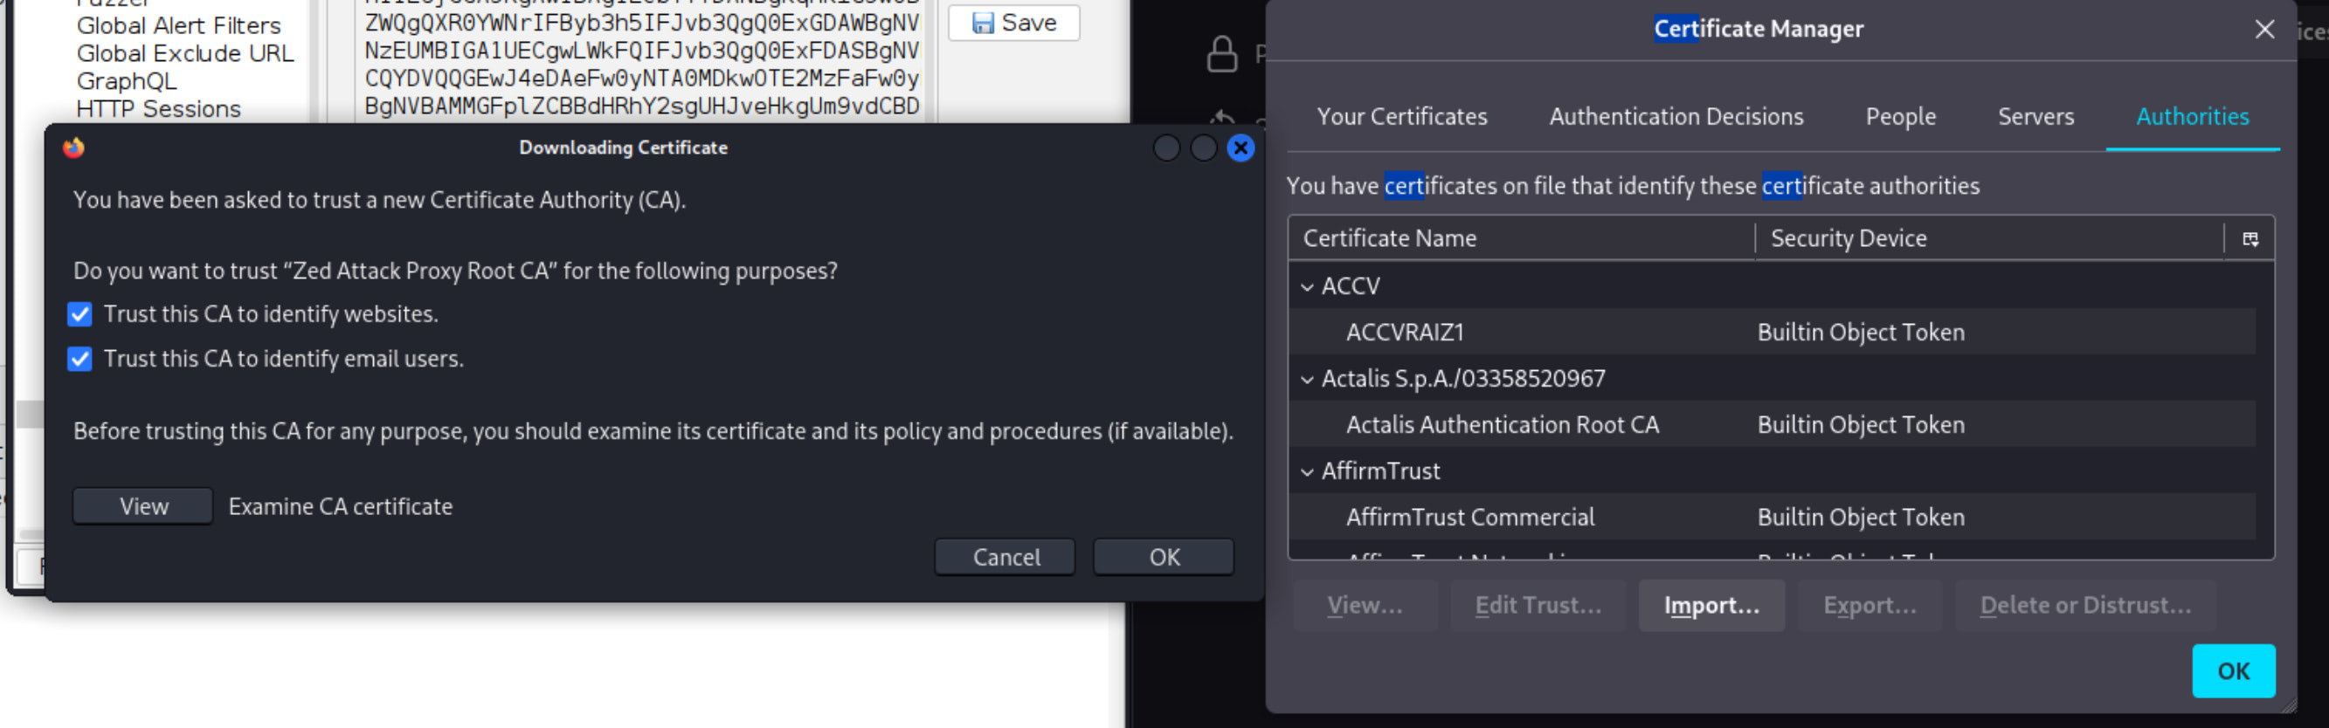This screenshot has width=2329, height=728.
Task: Switch to the Your Certificates tab
Action: coord(1401,116)
